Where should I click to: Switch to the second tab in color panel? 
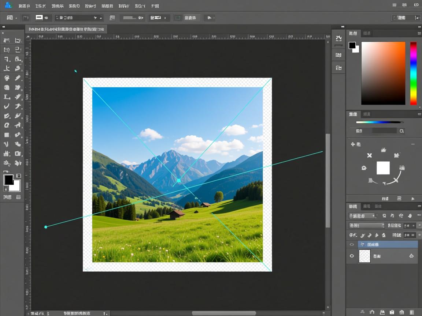[367, 33]
